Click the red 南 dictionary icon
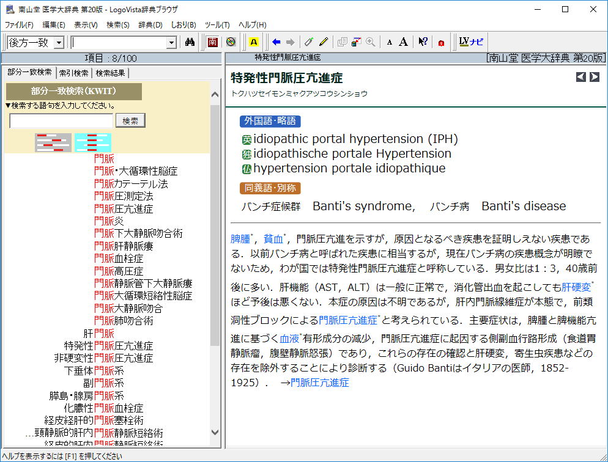The width and height of the screenshot is (608, 462). pos(212,42)
